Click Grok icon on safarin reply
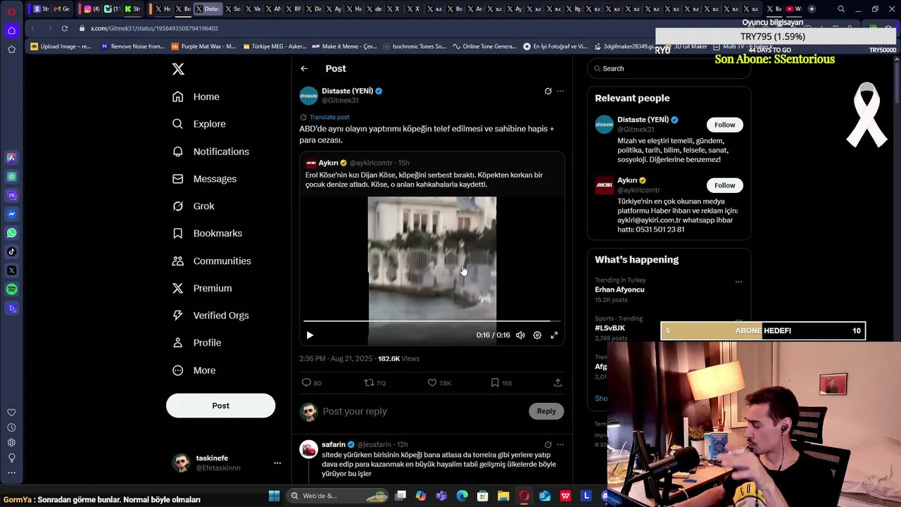The width and height of the screenshot is (901, 507). [548, 444]
